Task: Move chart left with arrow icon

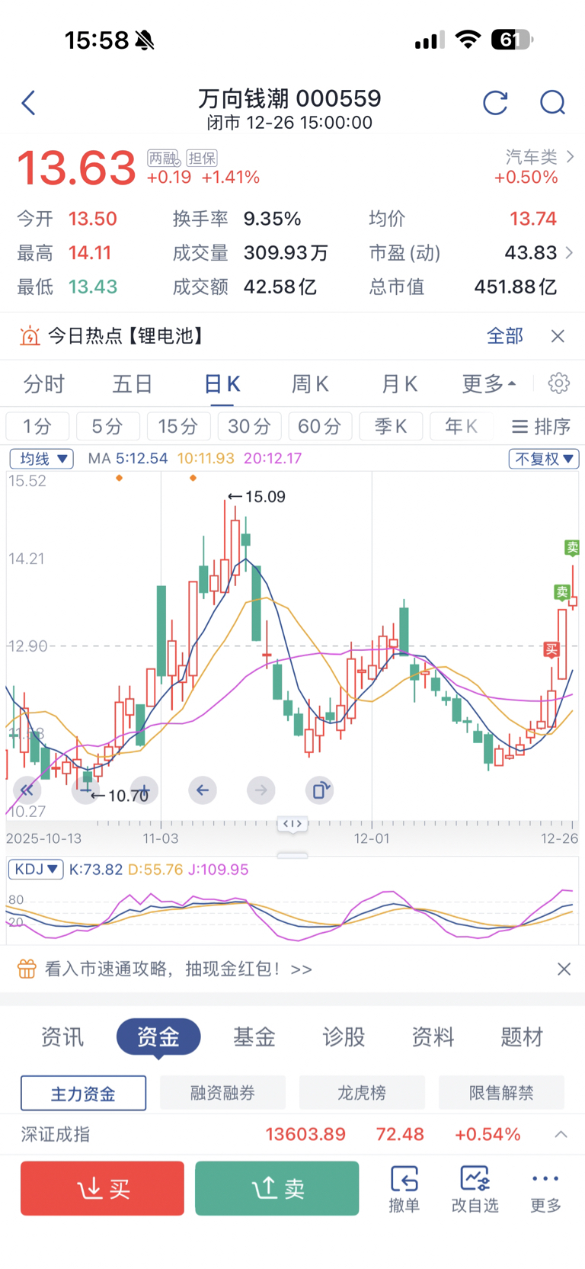Action: click(203, 790)
